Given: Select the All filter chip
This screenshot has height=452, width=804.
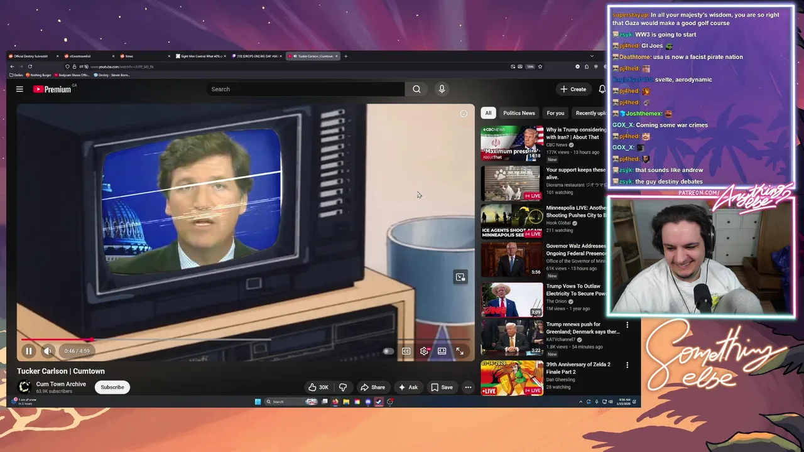Looking at the screenshot, I should tap(488, 113).
